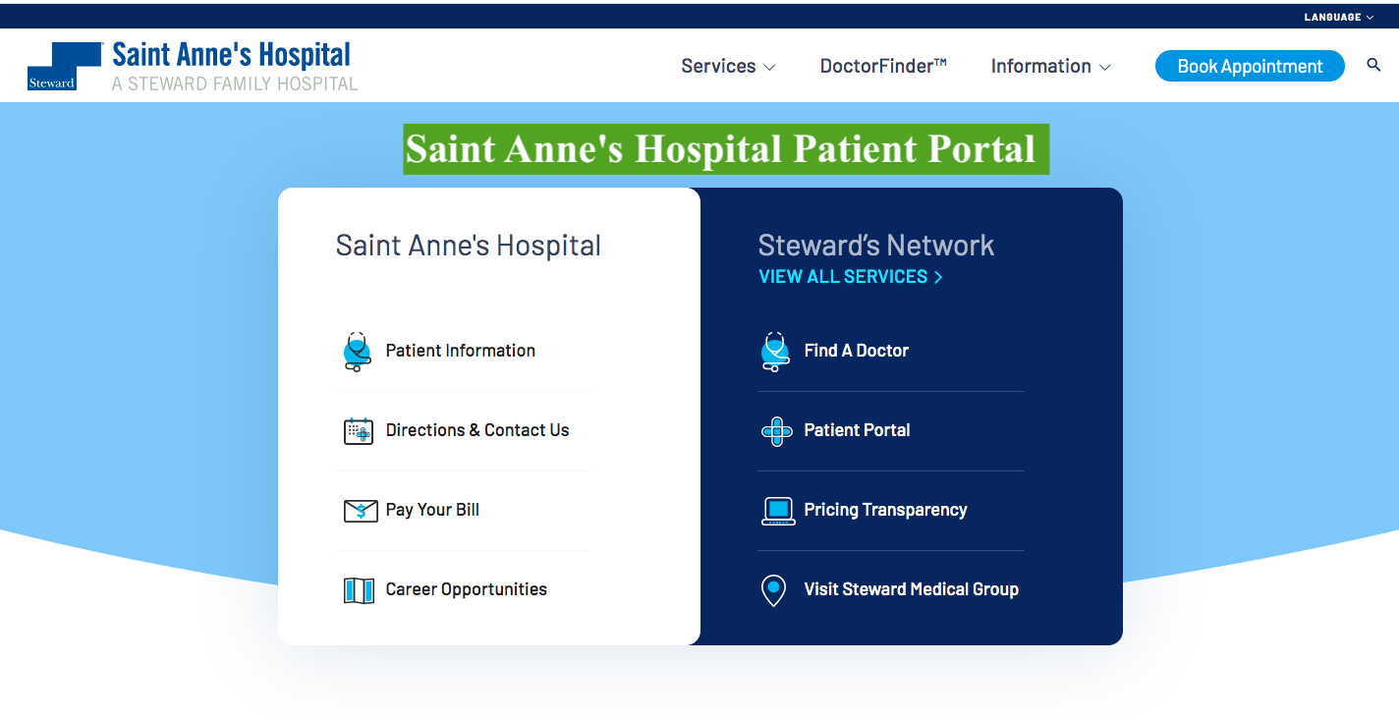Open DoctorFinder in the navigation bar
This screenshot has height=719, width=1399.
click(x=883, y=67)
